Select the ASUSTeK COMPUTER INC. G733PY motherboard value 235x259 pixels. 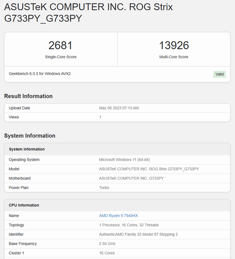click(132, 178)
